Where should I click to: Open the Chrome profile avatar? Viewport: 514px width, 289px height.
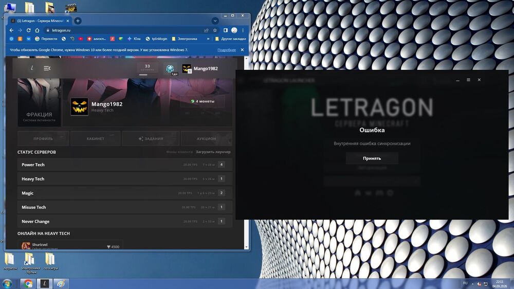pos(234,30)
